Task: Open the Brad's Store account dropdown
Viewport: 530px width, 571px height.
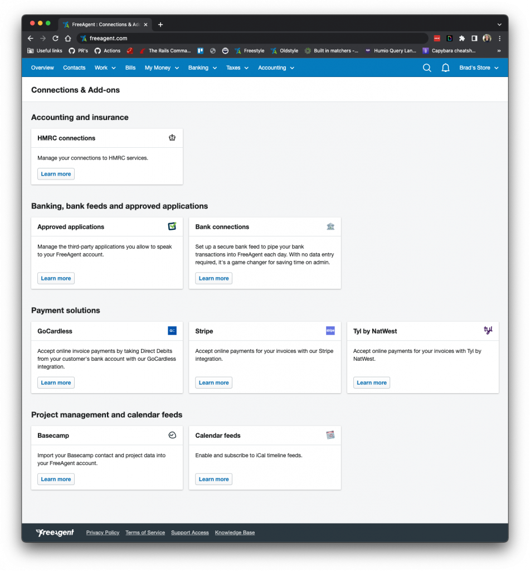Action: click(479, 67)
